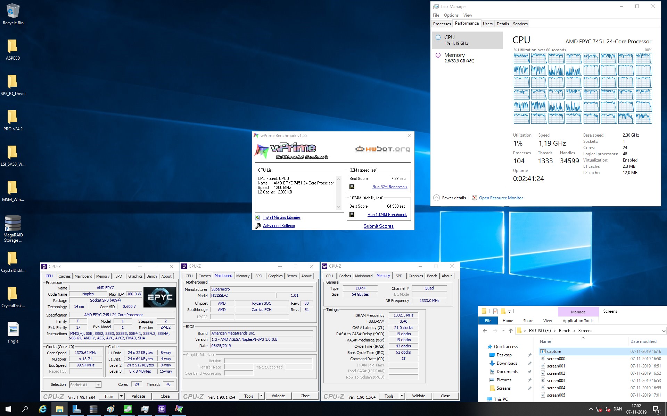The image size is (667, 416).
Task: Click the save icon for the 32M score in wPrime
Action: [352, 187]
